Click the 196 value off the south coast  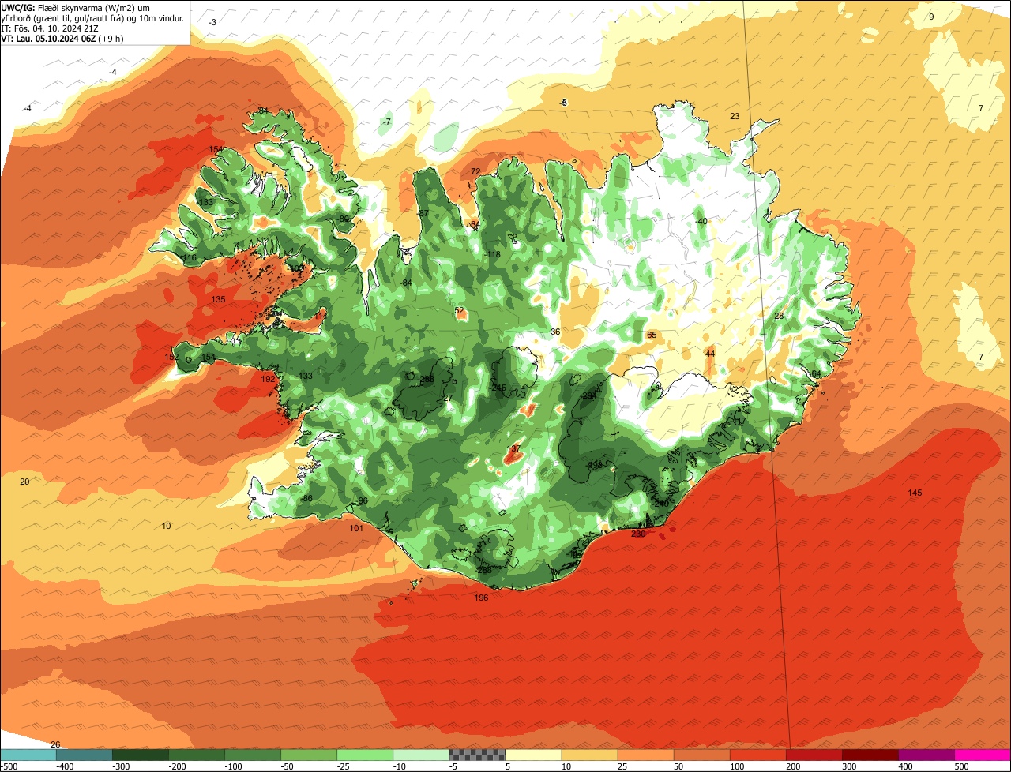(481, 598)
